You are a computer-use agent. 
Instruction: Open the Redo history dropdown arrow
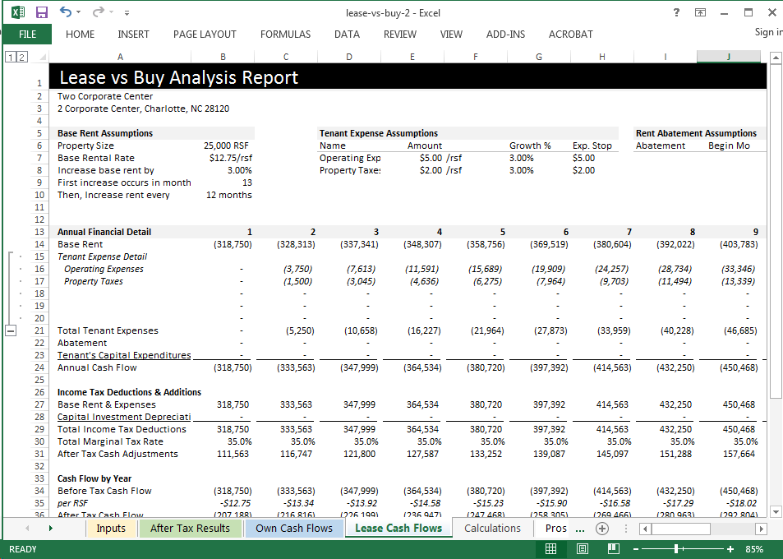(x=112, y=12)
